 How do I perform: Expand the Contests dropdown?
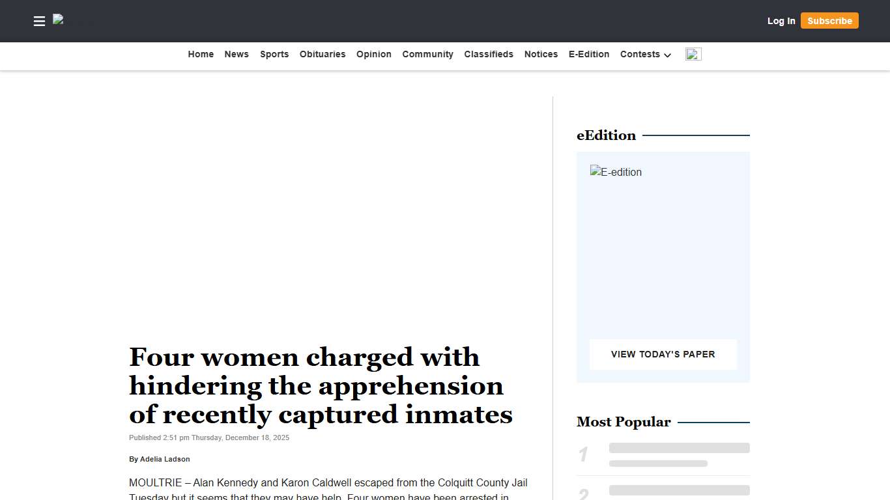point(645,55)
